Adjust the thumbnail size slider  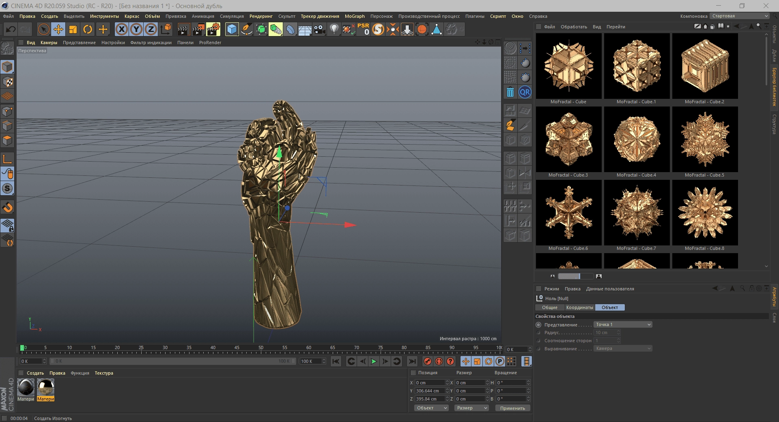575,276
